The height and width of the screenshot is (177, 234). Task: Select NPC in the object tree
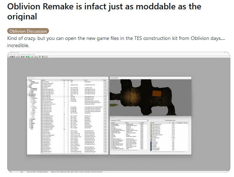[32, 84]
